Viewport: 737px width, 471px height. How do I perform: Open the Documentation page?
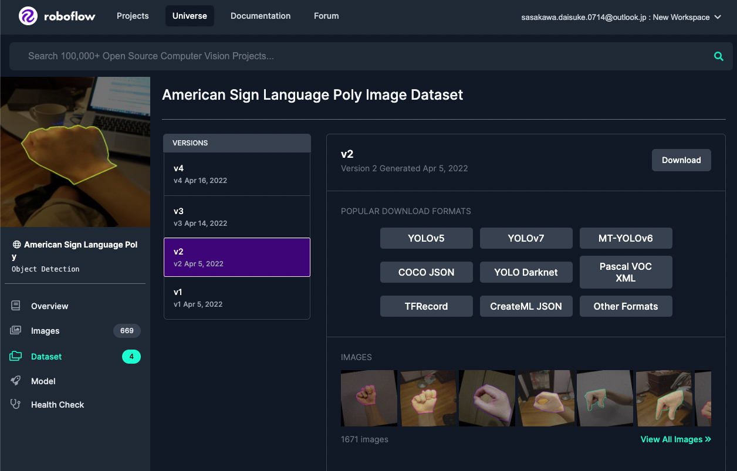(261, 16)
